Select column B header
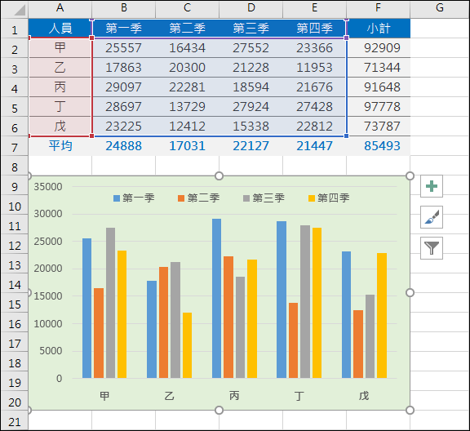 [124, 8]
